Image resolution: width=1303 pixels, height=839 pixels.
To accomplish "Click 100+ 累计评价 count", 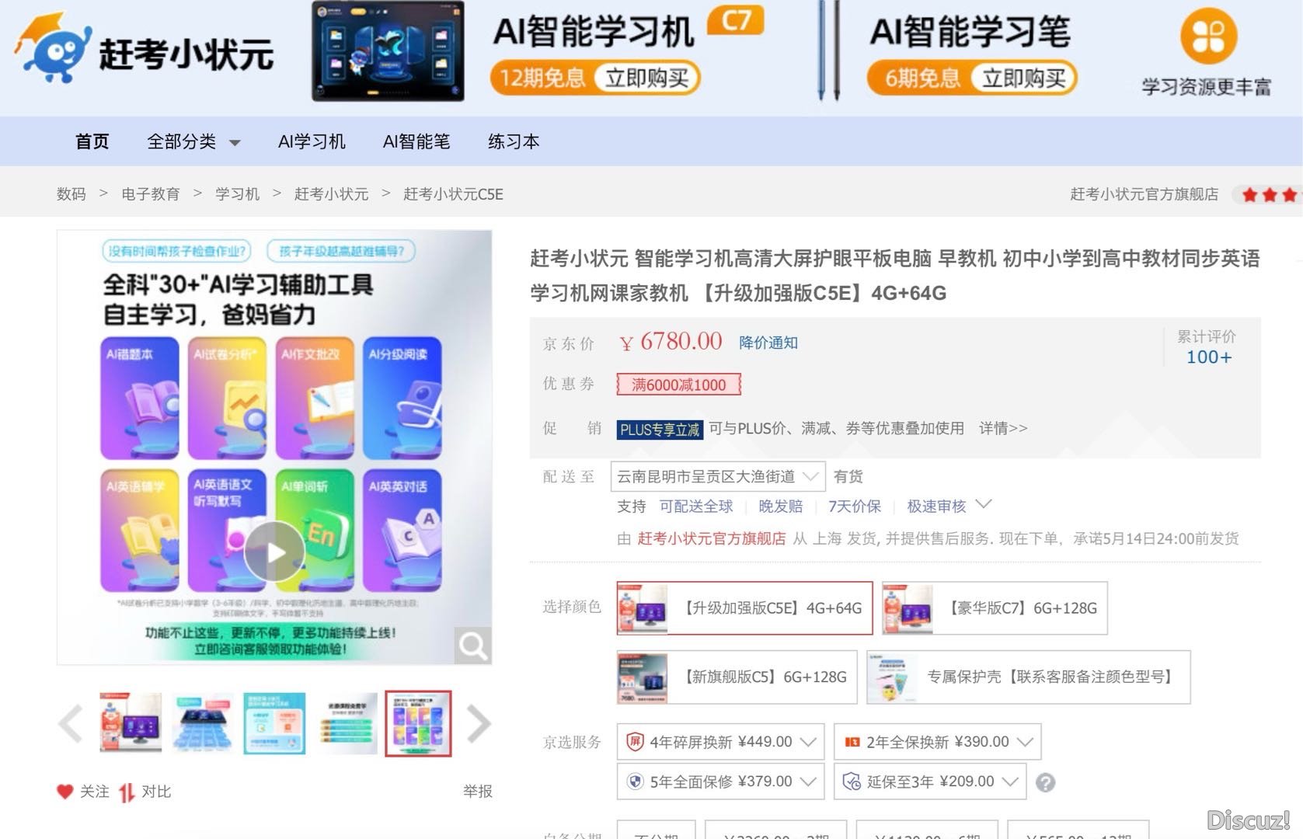I will (x=1208, y=357).
